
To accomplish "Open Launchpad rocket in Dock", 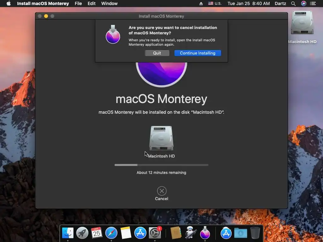I will (x=82, y=233).
